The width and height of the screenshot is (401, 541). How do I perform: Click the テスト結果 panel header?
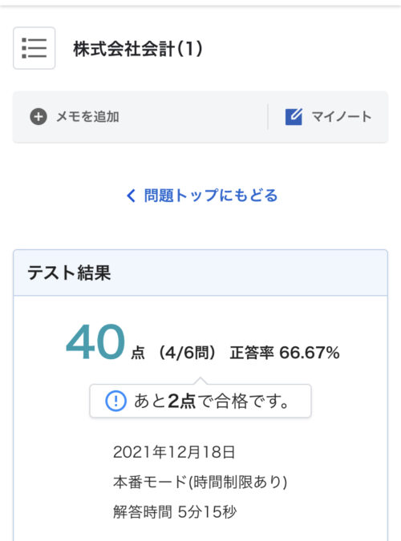200,273
